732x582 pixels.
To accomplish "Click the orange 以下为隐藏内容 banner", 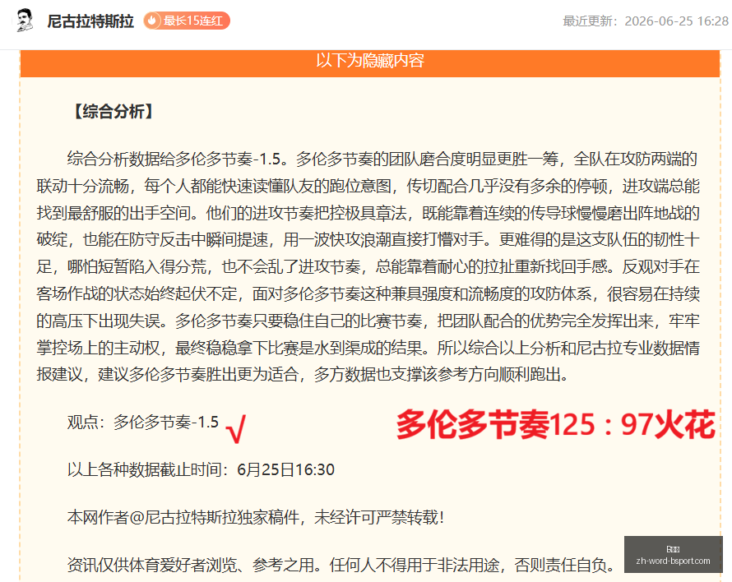I will pos(370,63).
